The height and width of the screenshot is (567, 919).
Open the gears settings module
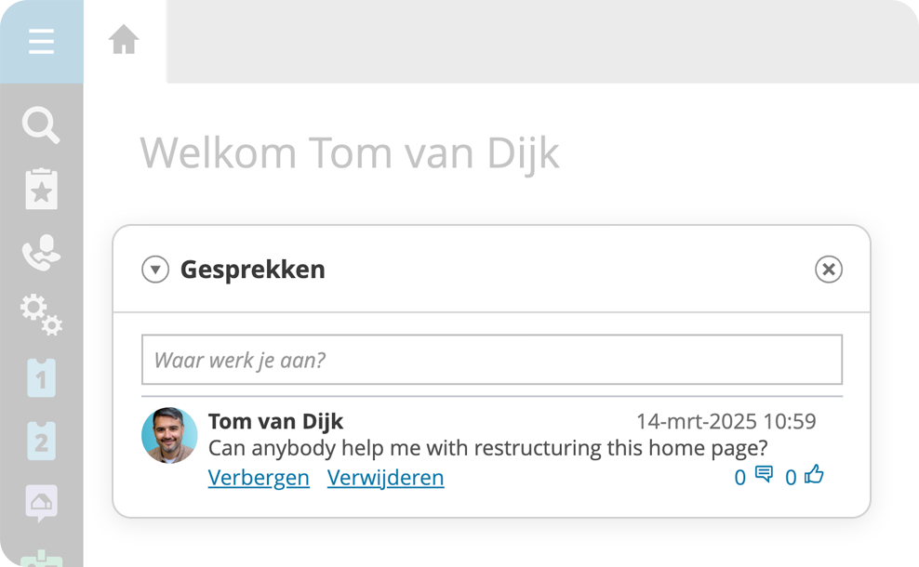pyautogui.click(x=42, y=314)
